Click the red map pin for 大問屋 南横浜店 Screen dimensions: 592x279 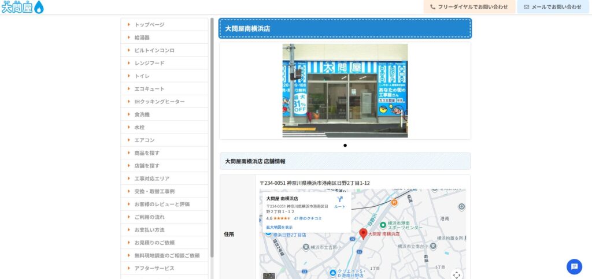(x=363, y=233)
